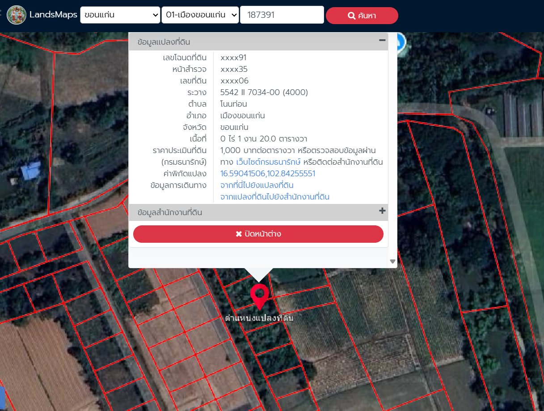Click จากที่นี่ไปยังแปลงที่ดิน directions link

(257, 185)
